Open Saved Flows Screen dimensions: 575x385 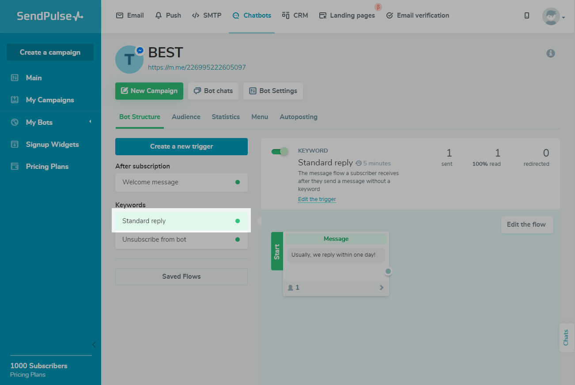[182, 277]
